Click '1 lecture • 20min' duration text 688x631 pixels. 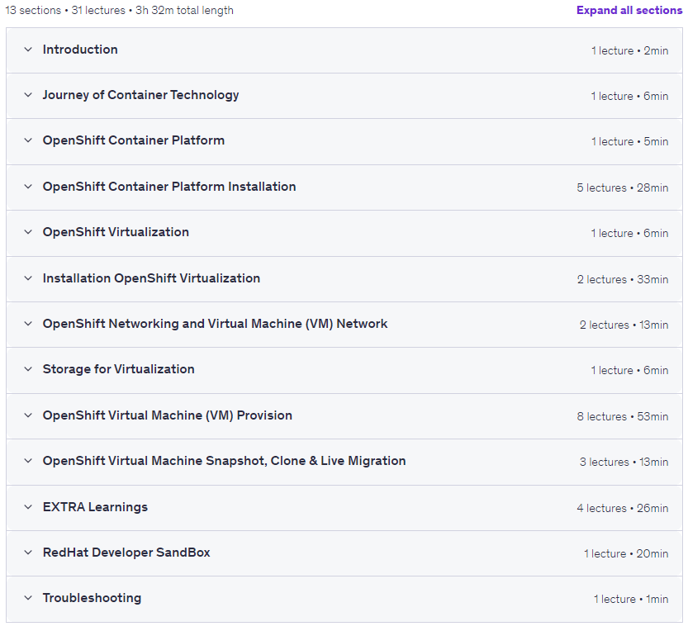(x=626, y=553)
